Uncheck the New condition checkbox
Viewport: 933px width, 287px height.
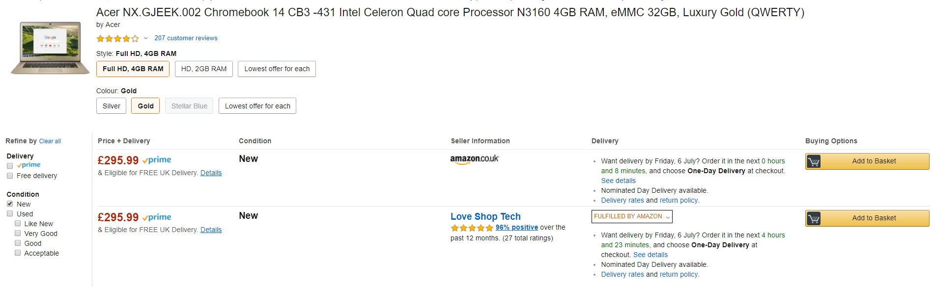point(10,204)
